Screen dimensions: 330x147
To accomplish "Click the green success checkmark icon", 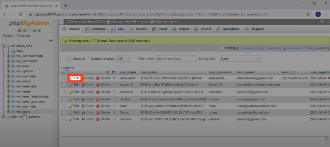I will [x=65, y=41].
